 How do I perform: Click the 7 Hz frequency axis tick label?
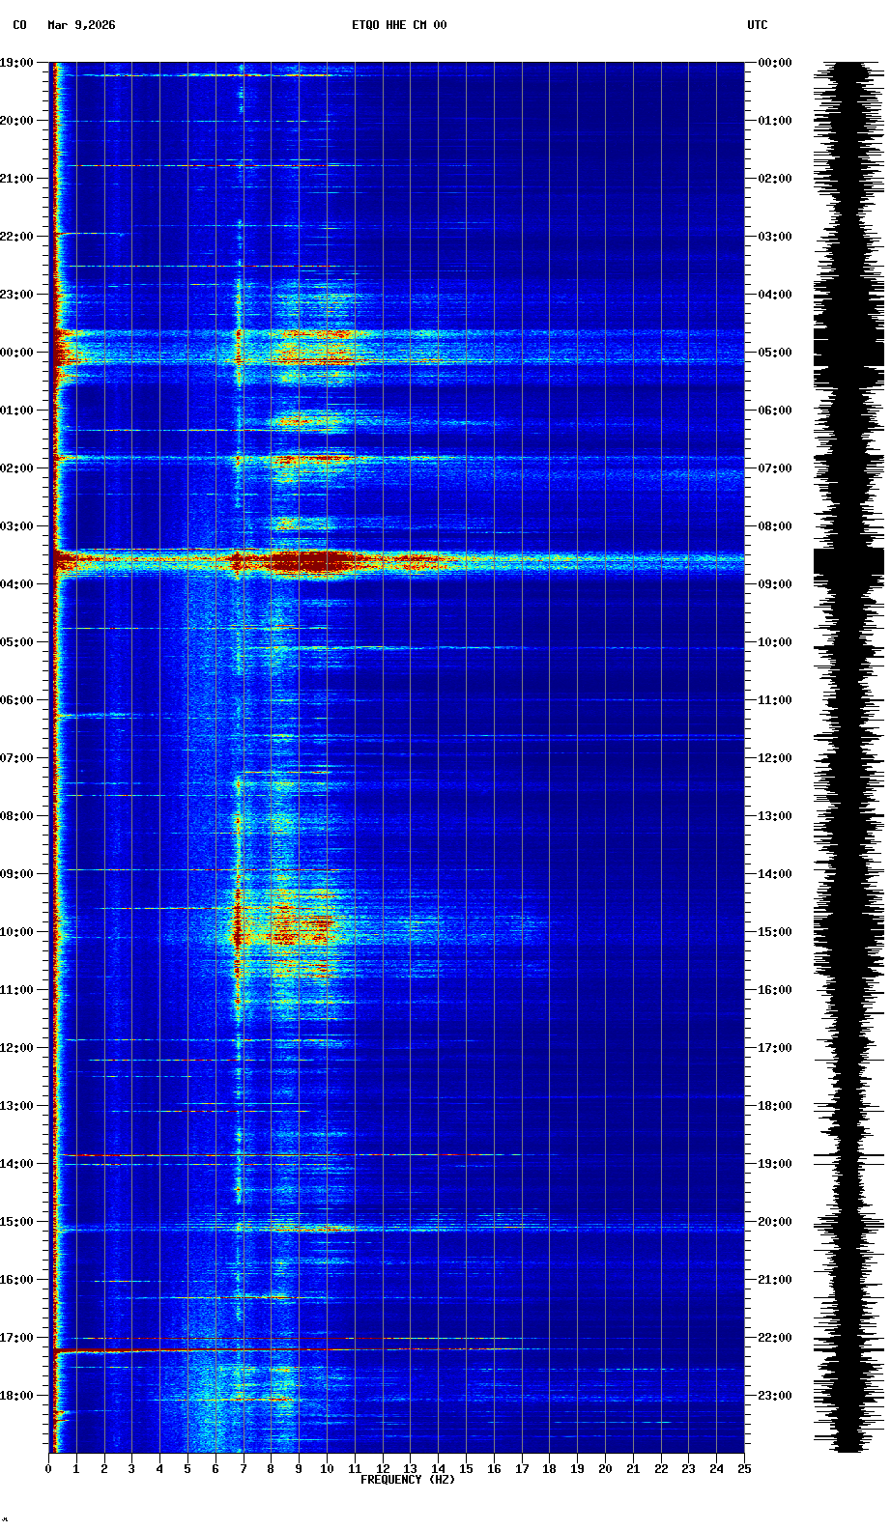pyautogui.click(x=244, y=1469)
